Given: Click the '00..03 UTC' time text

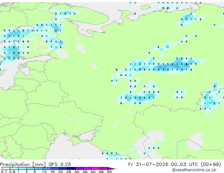Looking at the screenshot, I should pos(184,165).
